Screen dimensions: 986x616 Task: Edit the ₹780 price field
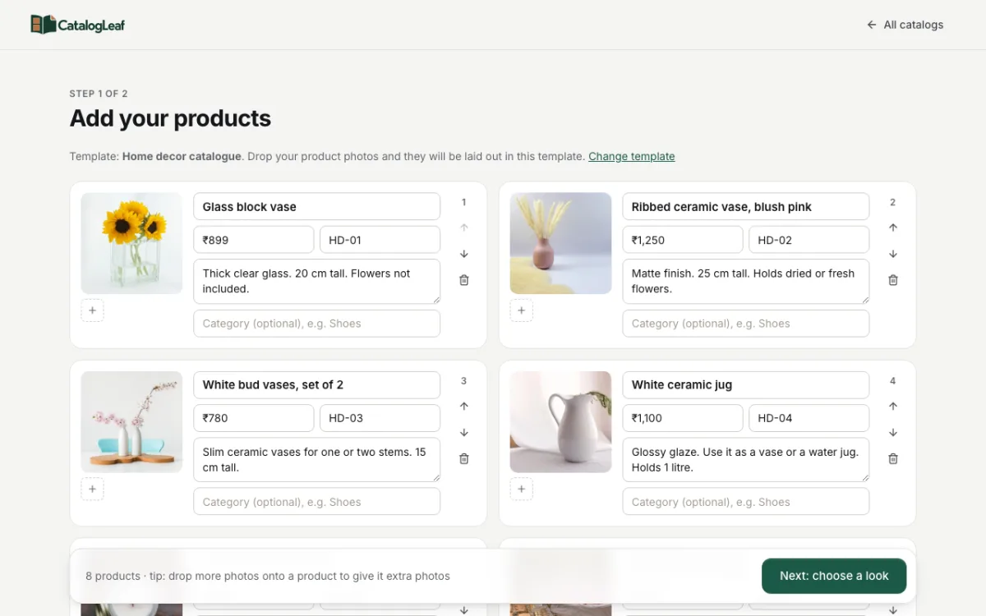254,418
